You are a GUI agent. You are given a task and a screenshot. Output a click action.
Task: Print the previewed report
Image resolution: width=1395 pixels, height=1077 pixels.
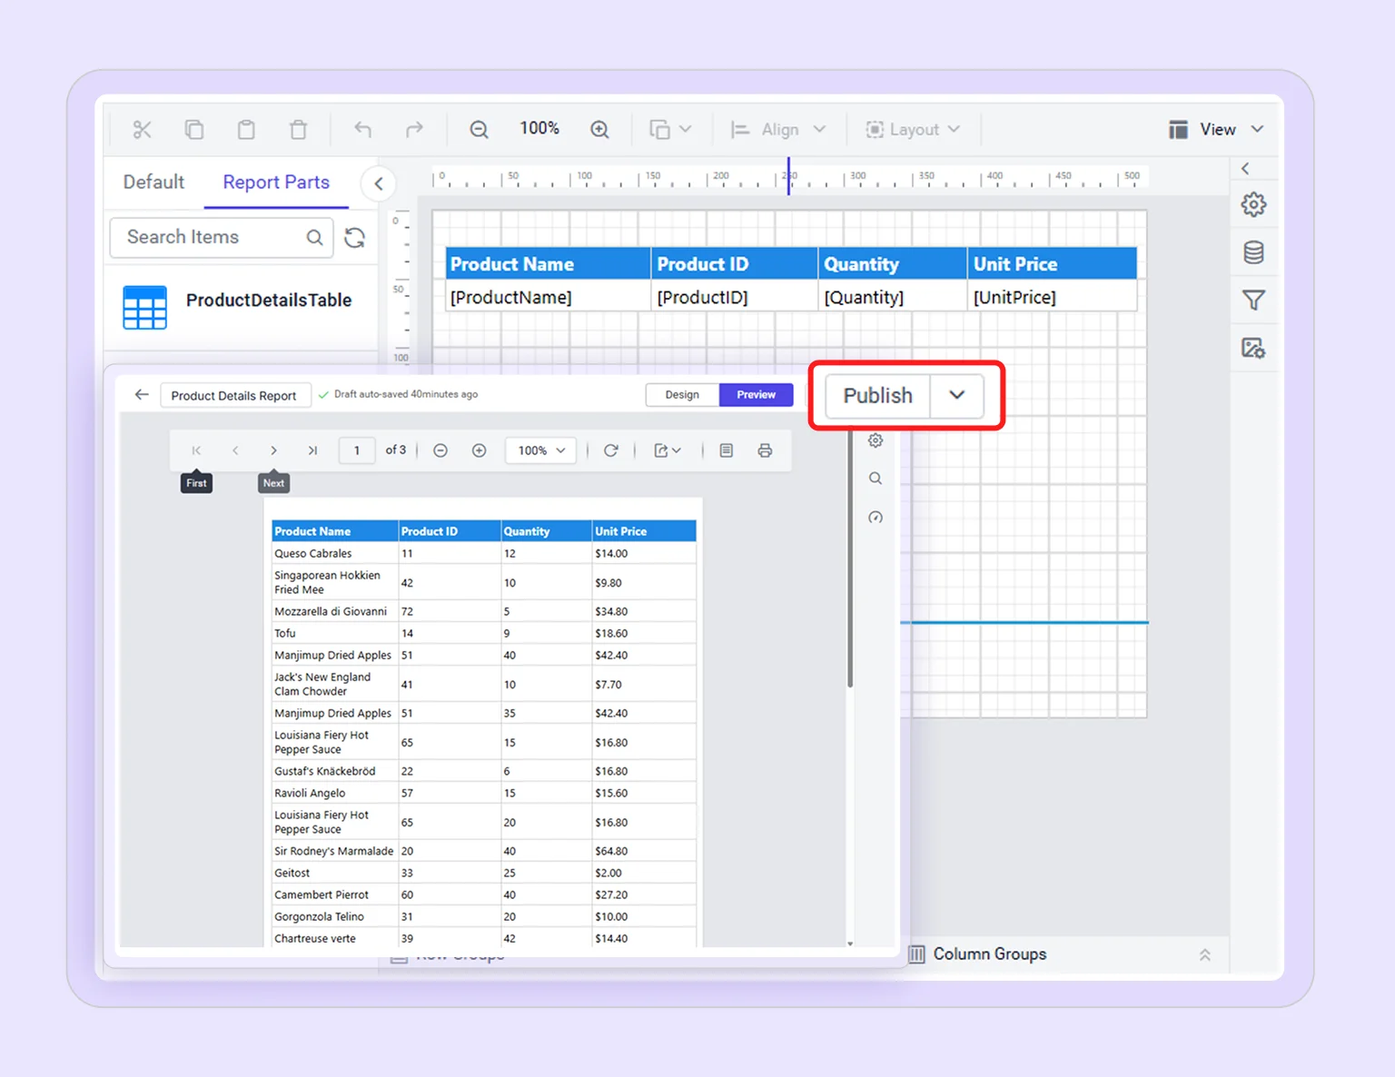click(765, 450)
